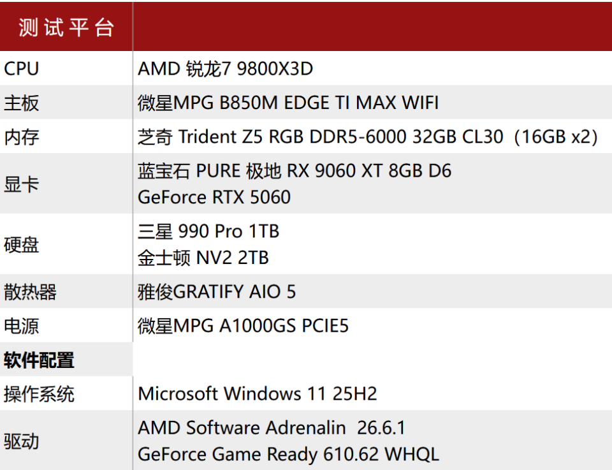Select the 显卡 row label
The height and width of the screenshot is (470, 612).
(22, 184)
